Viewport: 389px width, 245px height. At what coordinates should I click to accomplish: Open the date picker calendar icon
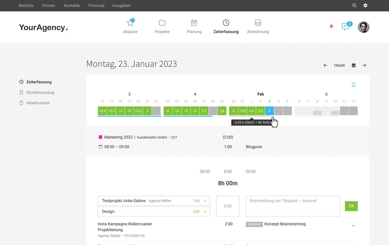(x=354, y=65)
